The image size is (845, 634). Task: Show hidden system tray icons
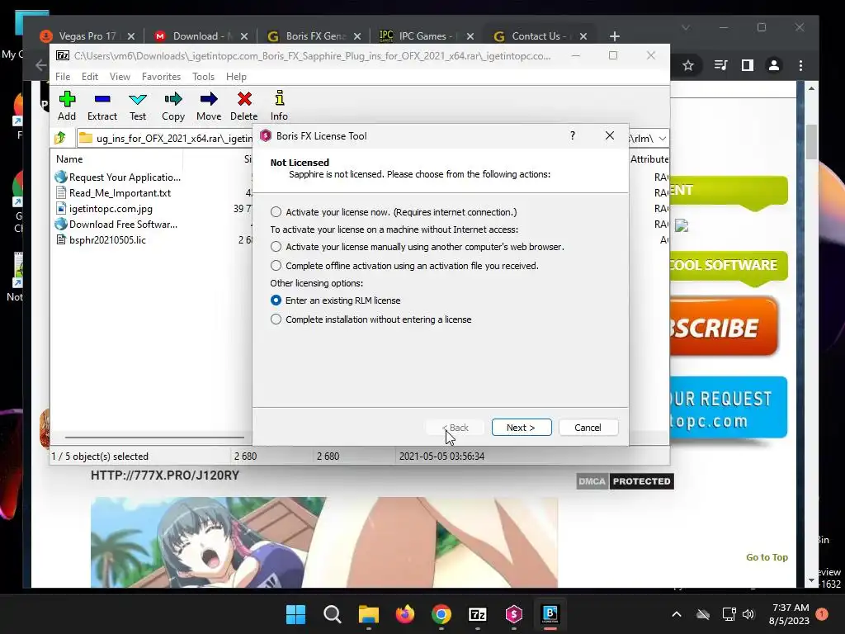[677, 614]
